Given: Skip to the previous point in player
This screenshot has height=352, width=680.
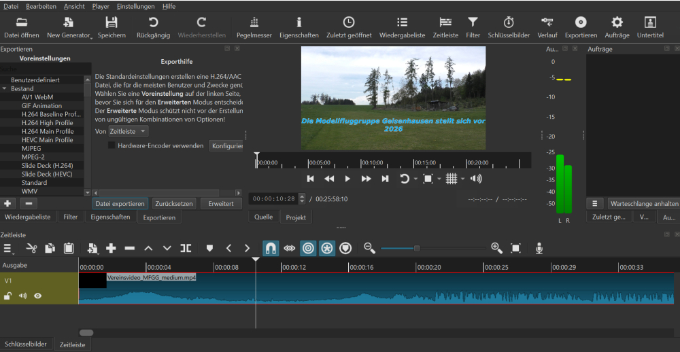Looking at the screenshot, I should (x=311, y=179).
